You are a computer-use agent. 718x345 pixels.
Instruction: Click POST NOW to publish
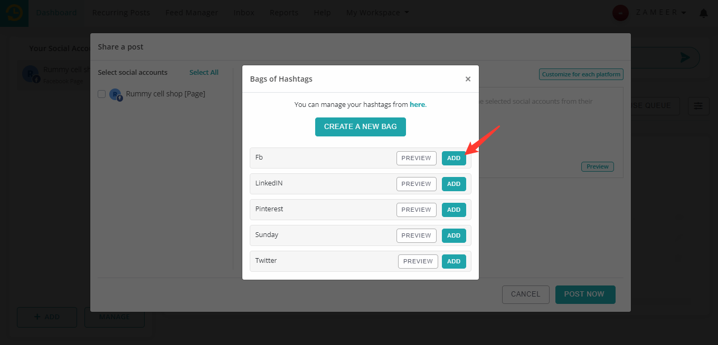[585, 294]
